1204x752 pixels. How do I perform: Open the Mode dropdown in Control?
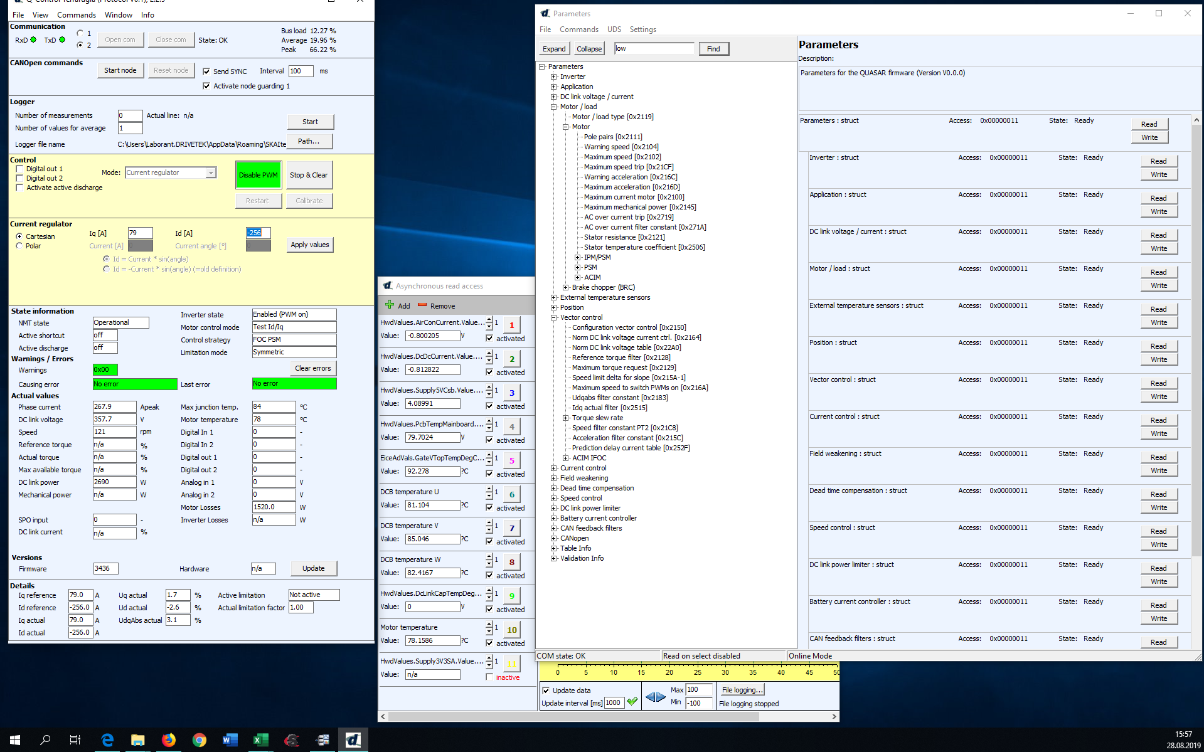[211, 172]
